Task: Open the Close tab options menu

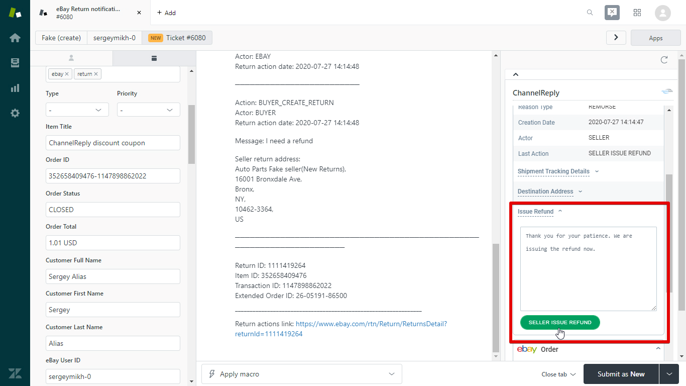Action: pyautogui.click(x=558, y=374)
